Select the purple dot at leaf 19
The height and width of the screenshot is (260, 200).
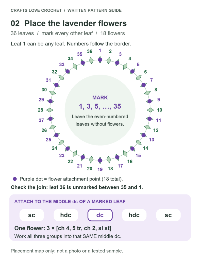tap(100, 160)
